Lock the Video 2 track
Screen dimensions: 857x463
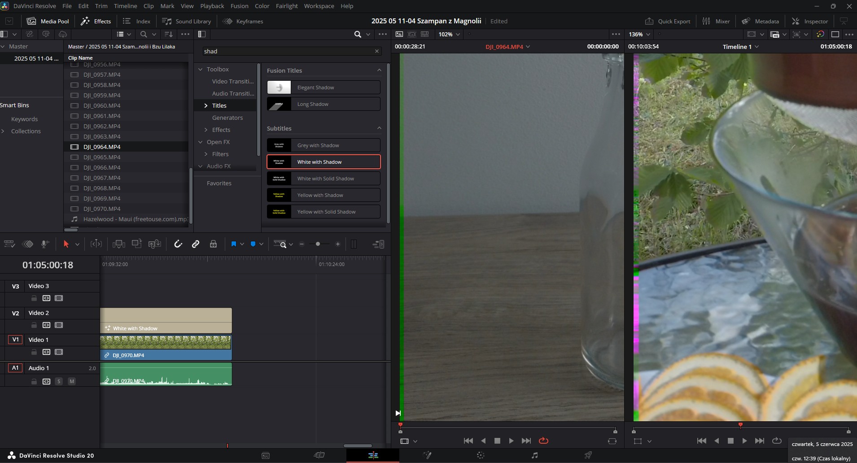pos(34,325)
